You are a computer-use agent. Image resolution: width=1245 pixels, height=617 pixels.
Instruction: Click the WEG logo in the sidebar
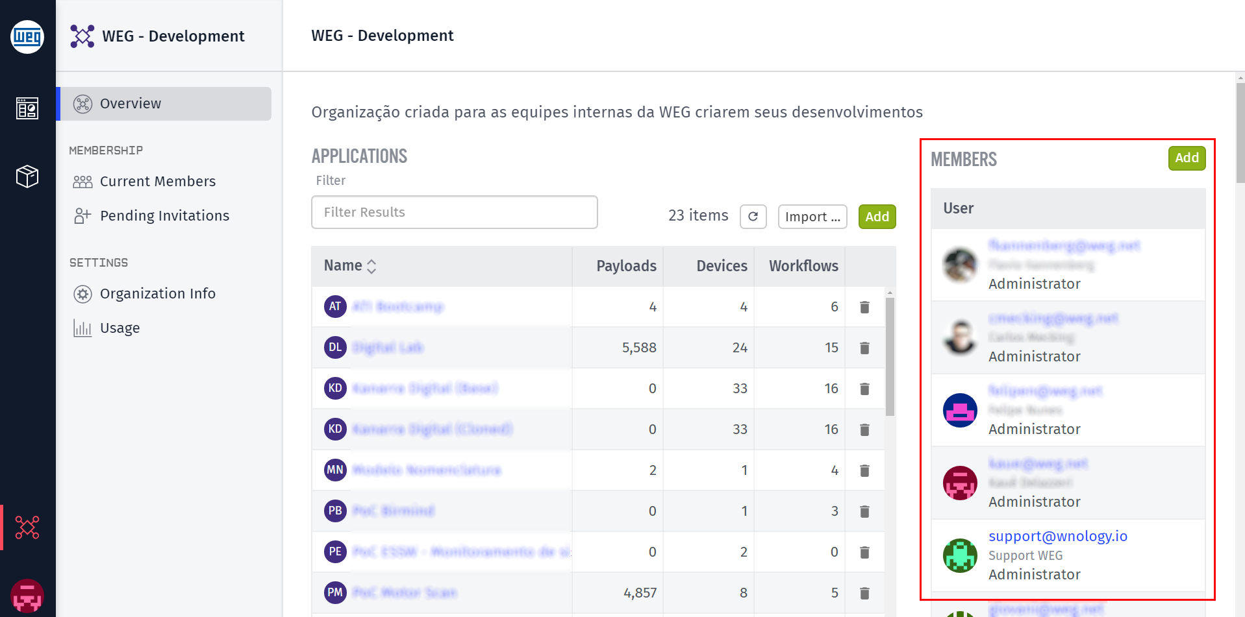[27, 37]
